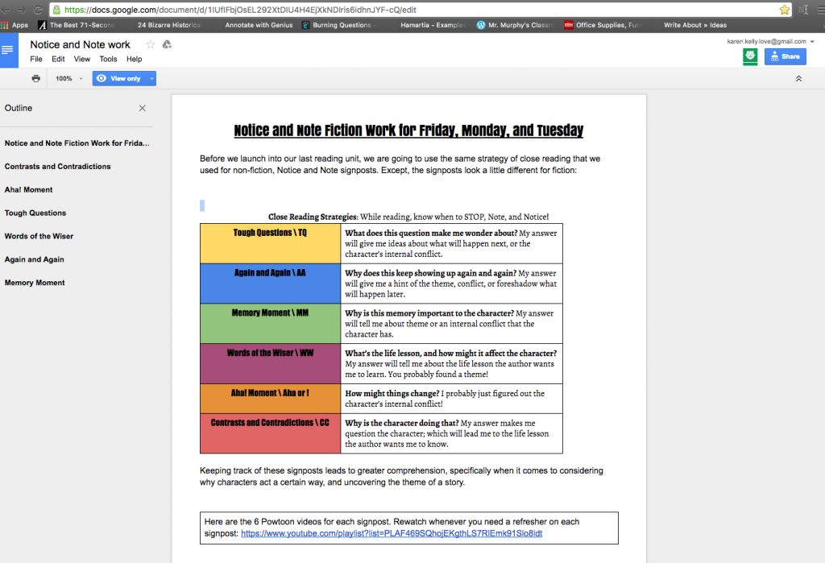This screenshot has height=563, width=825.
Task: Star the Notice and Note work document
Action: coord(151,45)
